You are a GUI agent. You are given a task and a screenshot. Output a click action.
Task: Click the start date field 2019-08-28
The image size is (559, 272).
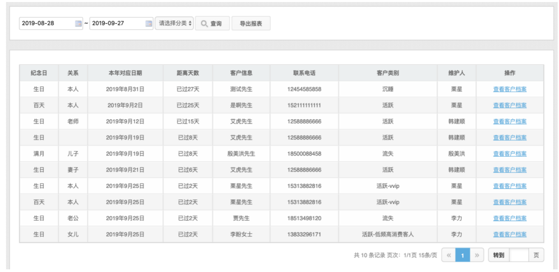click(x=46, y=23)
